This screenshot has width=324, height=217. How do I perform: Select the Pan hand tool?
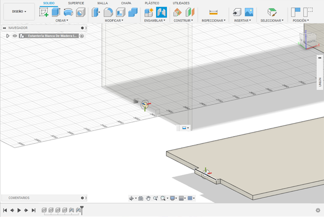[x=148, y=198]
